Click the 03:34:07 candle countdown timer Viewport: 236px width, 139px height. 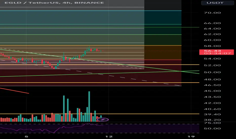pyautogui.click(x=218, y=53)
